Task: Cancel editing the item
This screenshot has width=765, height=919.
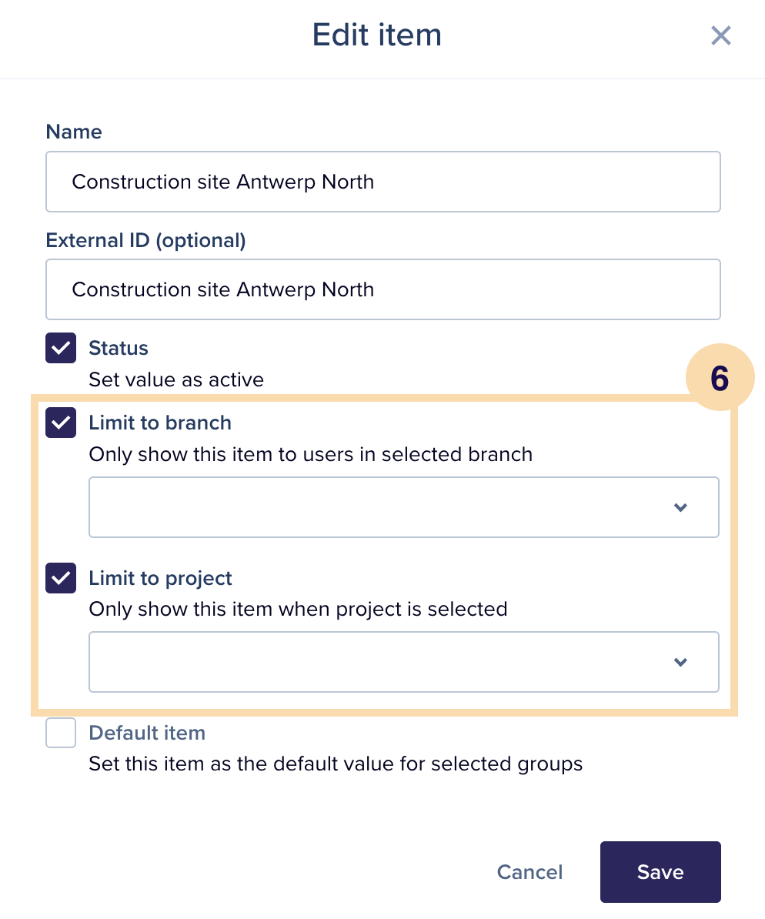Action: [530, 872]
